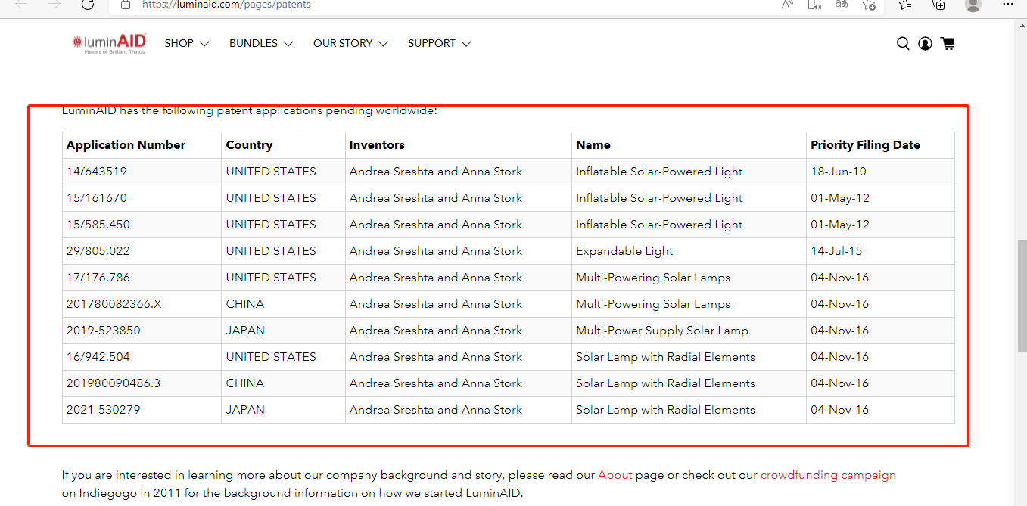The image size is (1027, 506).
Task: Click the add to favorites star icon
Action: tap(869, 5)
